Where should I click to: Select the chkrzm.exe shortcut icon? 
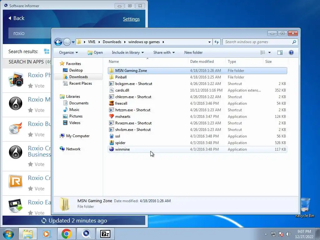111,97
